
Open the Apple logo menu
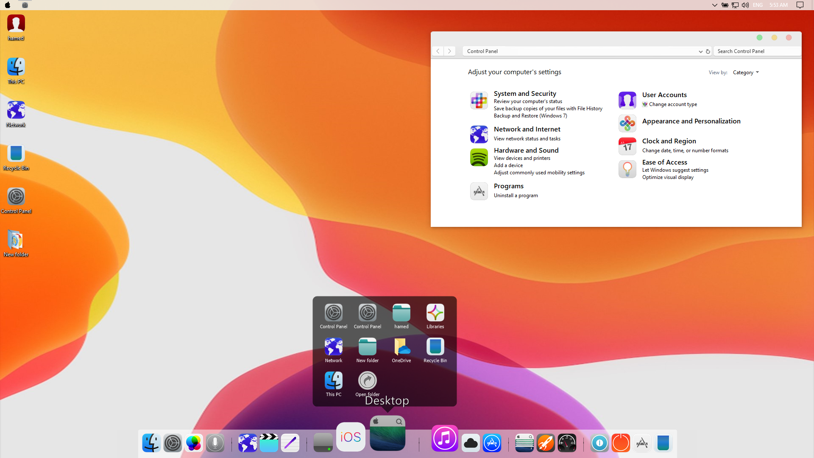click(8, 5)
